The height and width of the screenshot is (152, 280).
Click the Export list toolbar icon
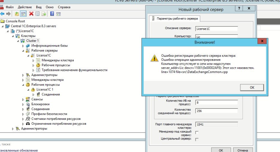pyautogui.click(x=44, y=14)
